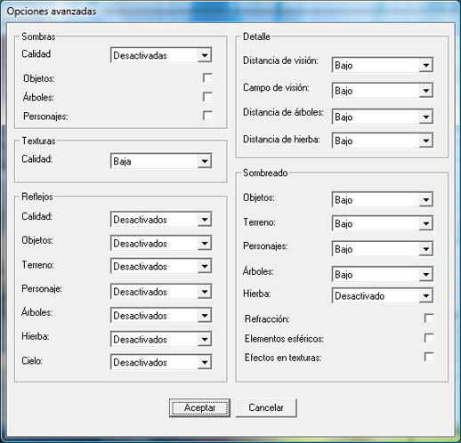This screenshot has width=461, height=443.
Task: Expand the Texturas Calidad dropdown
Action: 161,161
